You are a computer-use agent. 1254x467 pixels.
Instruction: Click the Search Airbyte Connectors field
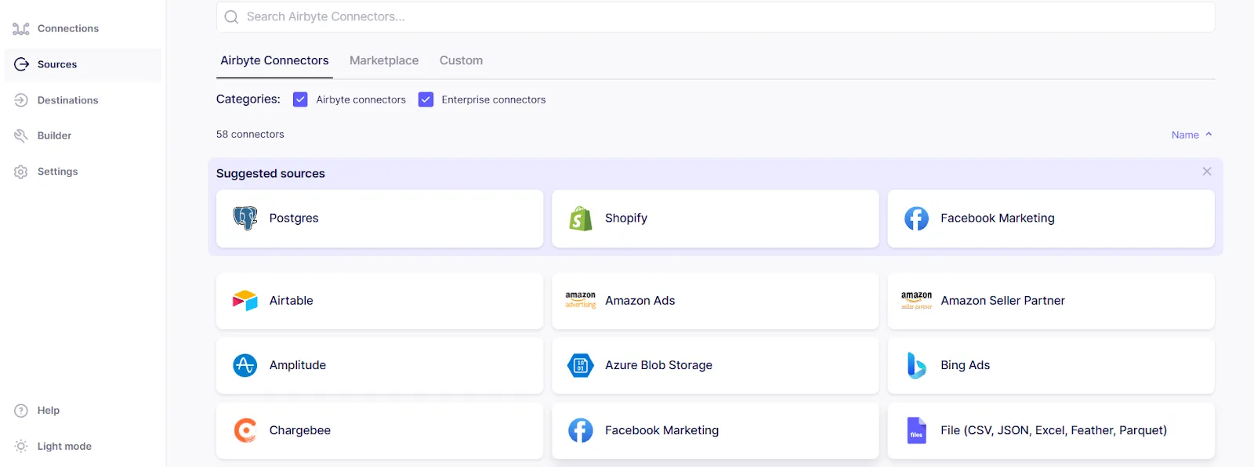point(716,16)
